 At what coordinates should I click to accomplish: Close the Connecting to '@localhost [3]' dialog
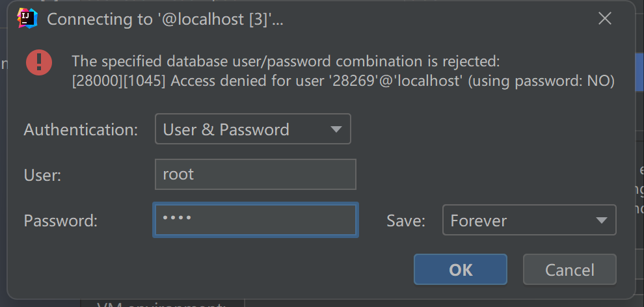(x=604, y=18)
